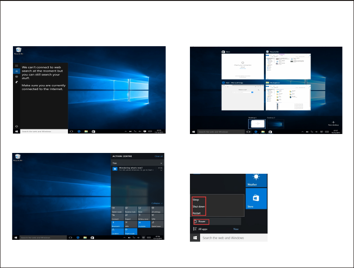Viewport: 354px width, 268px height.
Task: Choose Restart from the power menu
Action: [196, 213]
